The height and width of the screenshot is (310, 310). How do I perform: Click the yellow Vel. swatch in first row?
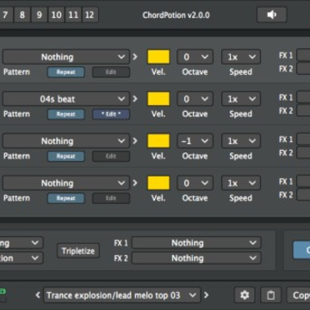tap(158, 57)
